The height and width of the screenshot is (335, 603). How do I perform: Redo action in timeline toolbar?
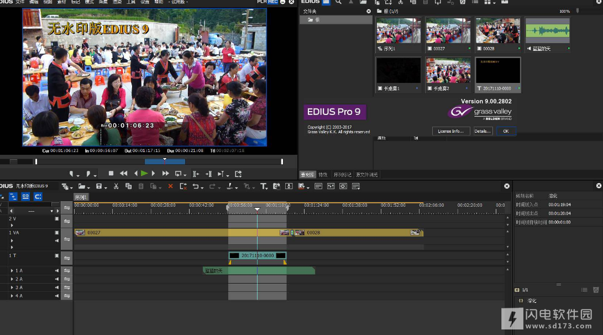coord(212,186)
